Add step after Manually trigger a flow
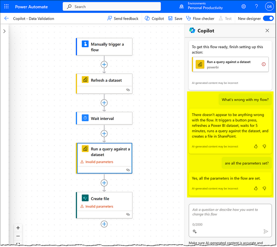This screenshot has width=277, height=247. [104, 64]
